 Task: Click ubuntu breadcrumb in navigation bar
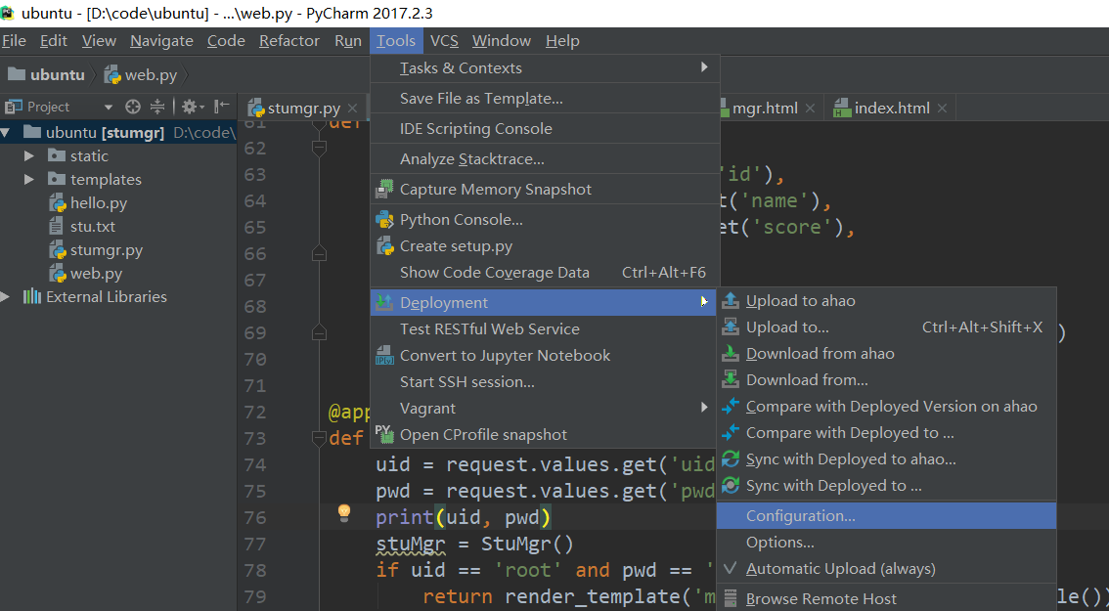(x=48, y=75)
